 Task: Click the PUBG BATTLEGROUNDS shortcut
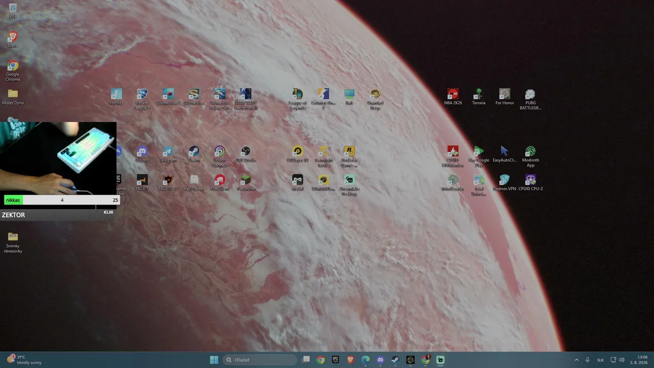coord(530,99)
